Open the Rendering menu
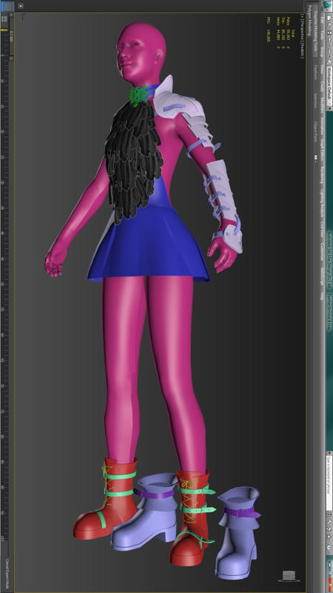This screenshot has width=333, height=593. pos(322,176)
